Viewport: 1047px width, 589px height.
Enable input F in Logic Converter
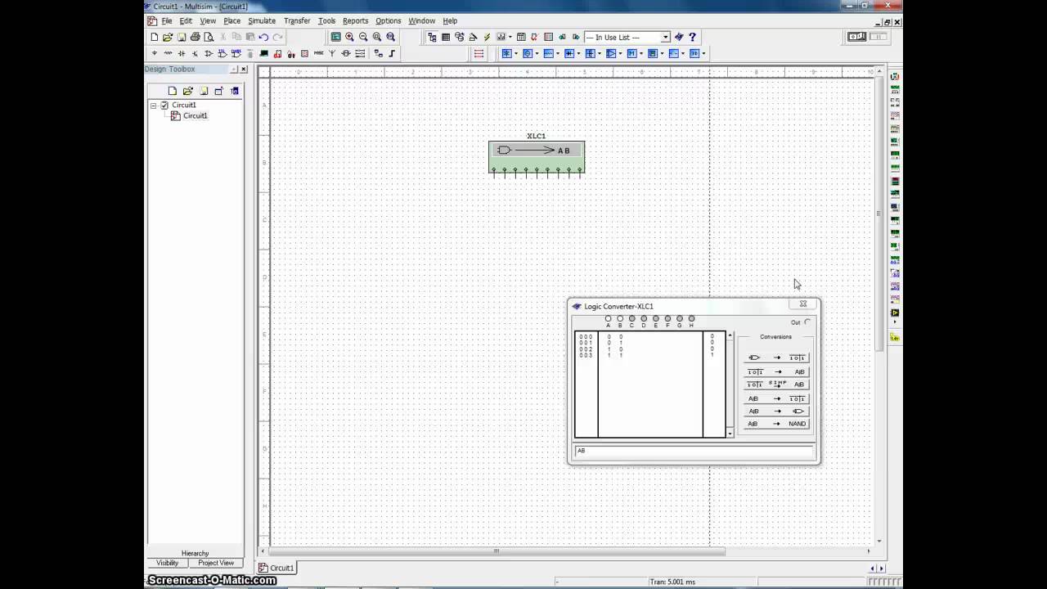667,319
